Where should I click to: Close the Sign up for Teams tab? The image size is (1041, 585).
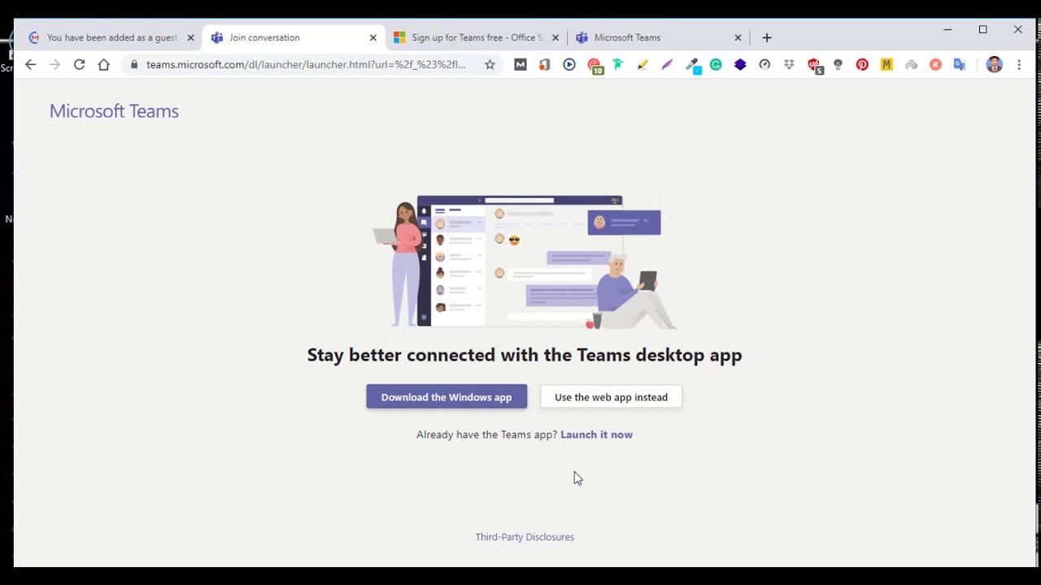point(555,37)
